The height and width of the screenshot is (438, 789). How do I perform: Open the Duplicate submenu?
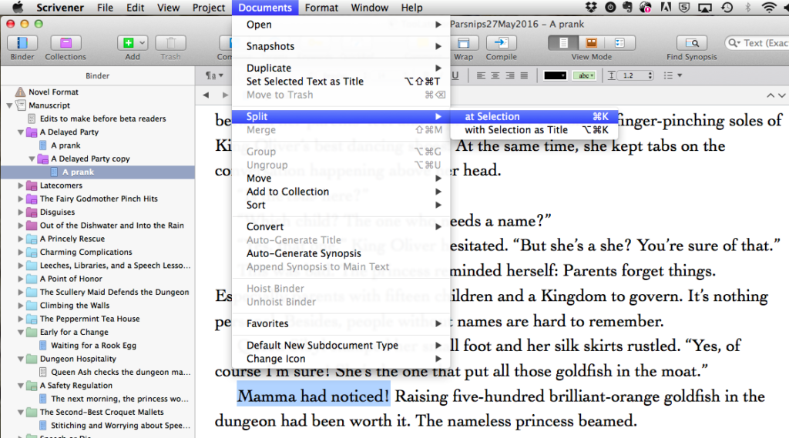point(341,68)
